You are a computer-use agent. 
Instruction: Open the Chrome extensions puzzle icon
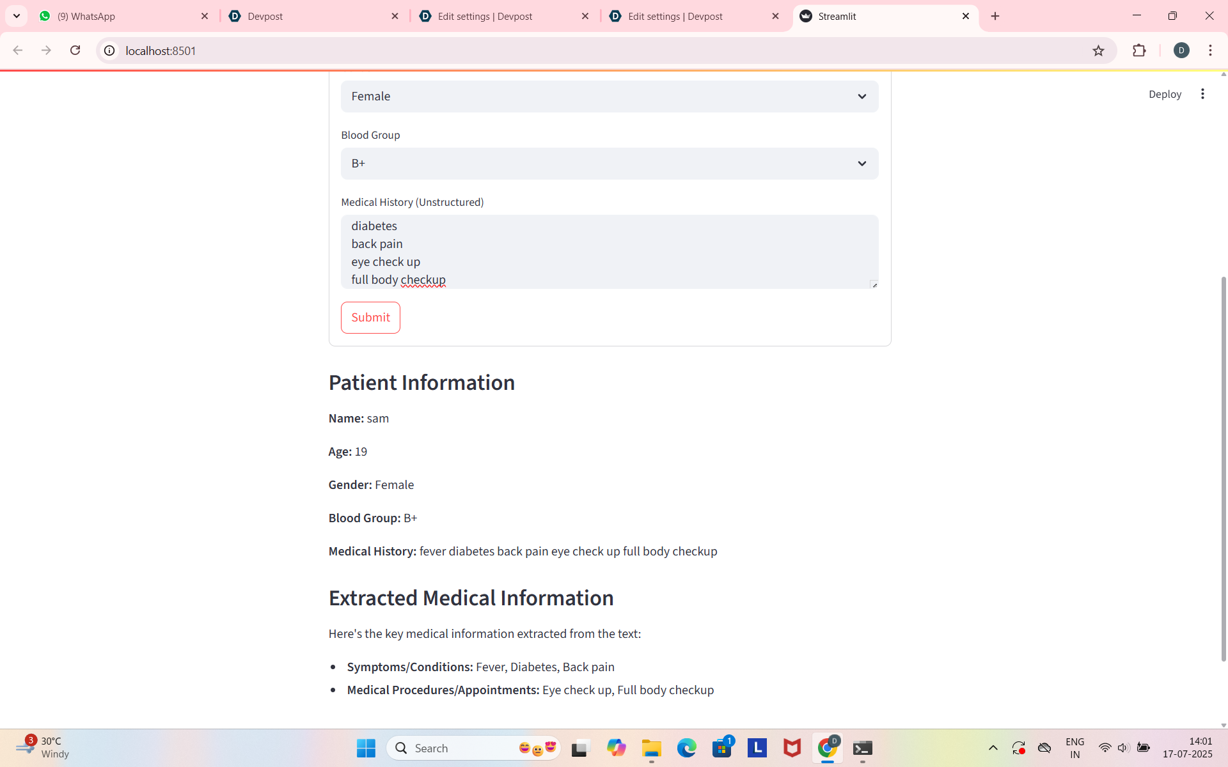tap(1139, 50)
